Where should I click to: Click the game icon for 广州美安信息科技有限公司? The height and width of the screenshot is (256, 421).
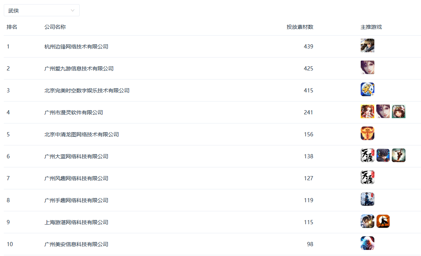pyautogui.click(x=367, y=243)
